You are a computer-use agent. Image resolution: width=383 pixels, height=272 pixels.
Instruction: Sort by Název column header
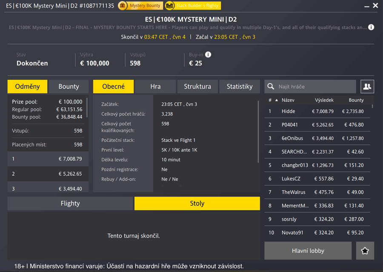(x=288, y=100)
